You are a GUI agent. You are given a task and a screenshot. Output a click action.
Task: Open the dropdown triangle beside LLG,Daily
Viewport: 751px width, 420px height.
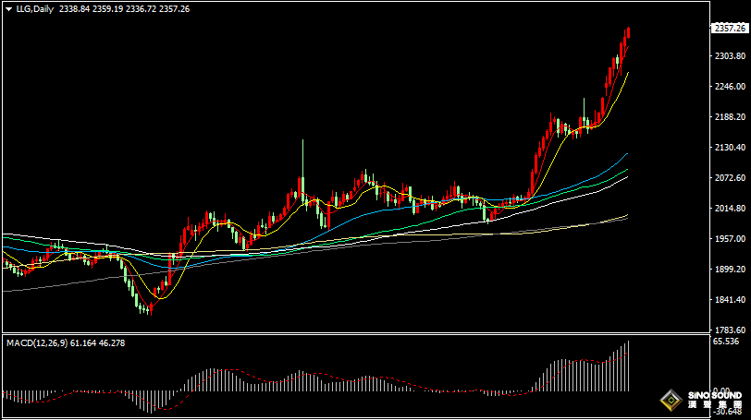pos(6,8)
